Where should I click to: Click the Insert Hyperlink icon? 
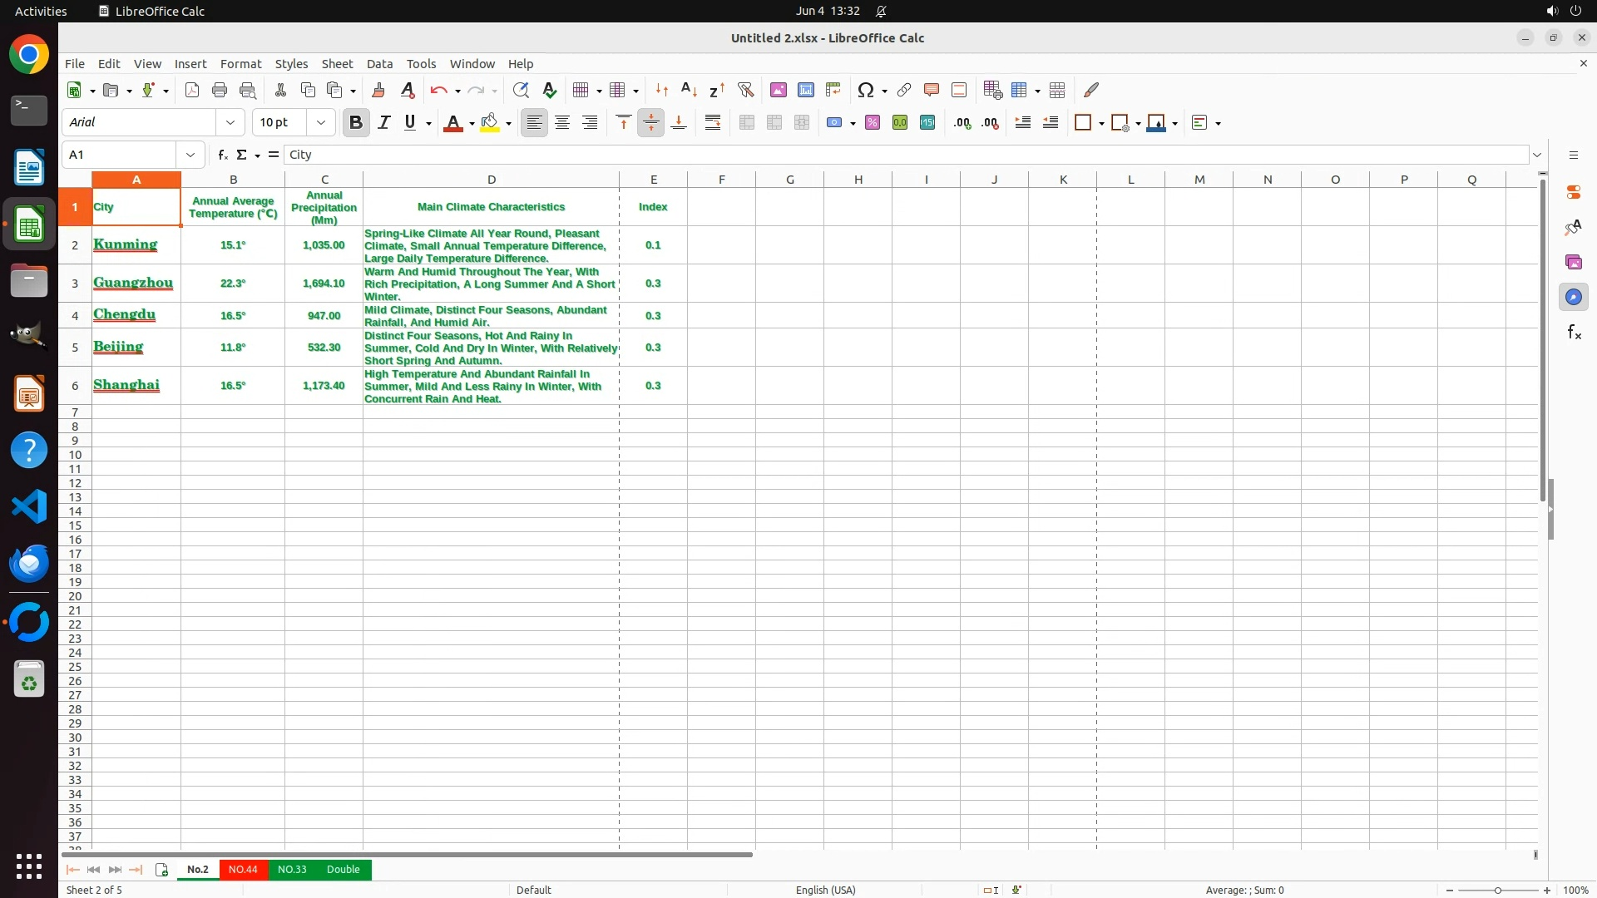903,90
